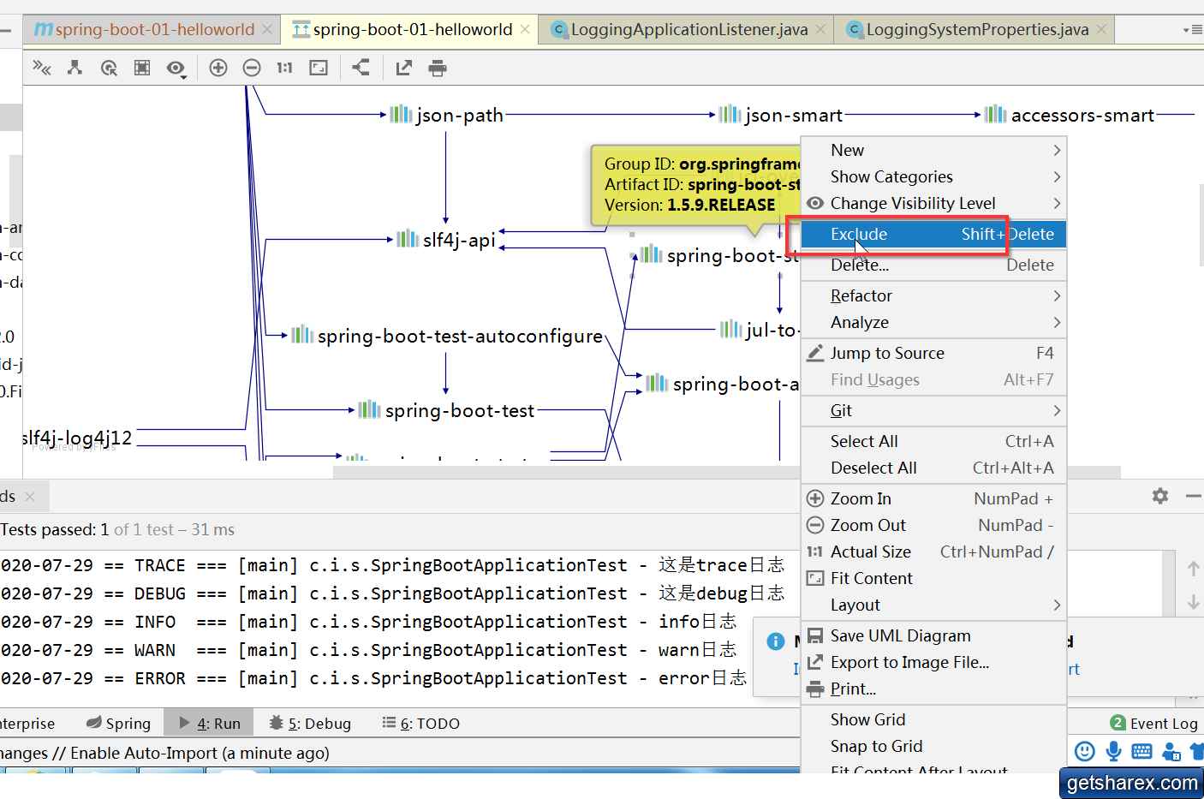
Task: Click the Zoom In plus toolbar icon
Action: point(218,68)
